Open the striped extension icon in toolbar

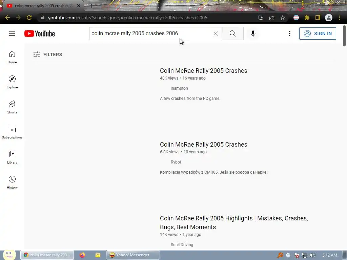tap(296, 18)
